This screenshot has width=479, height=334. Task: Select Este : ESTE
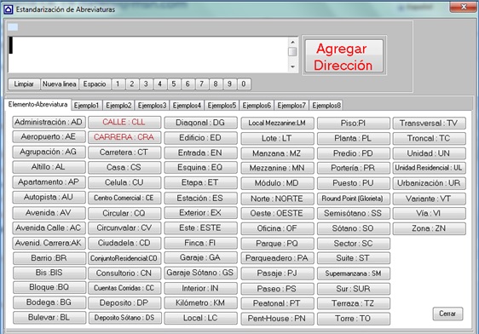pos(200,228)
